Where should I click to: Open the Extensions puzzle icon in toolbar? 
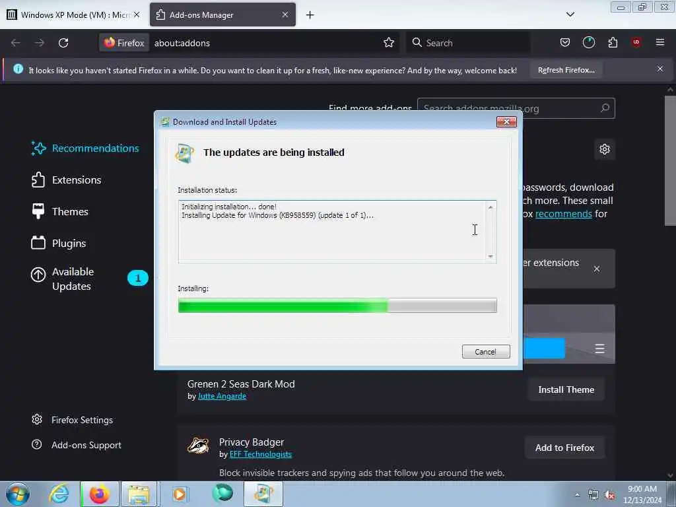pos(613,43)
